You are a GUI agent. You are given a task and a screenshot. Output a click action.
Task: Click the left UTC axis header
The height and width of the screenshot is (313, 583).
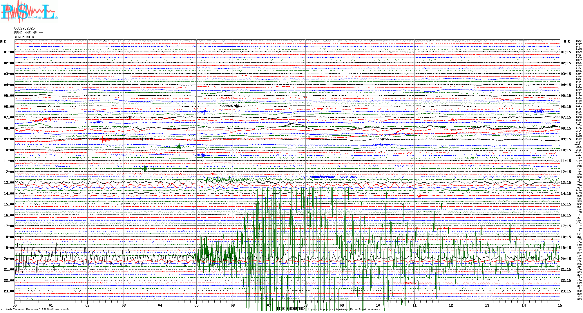3,41
